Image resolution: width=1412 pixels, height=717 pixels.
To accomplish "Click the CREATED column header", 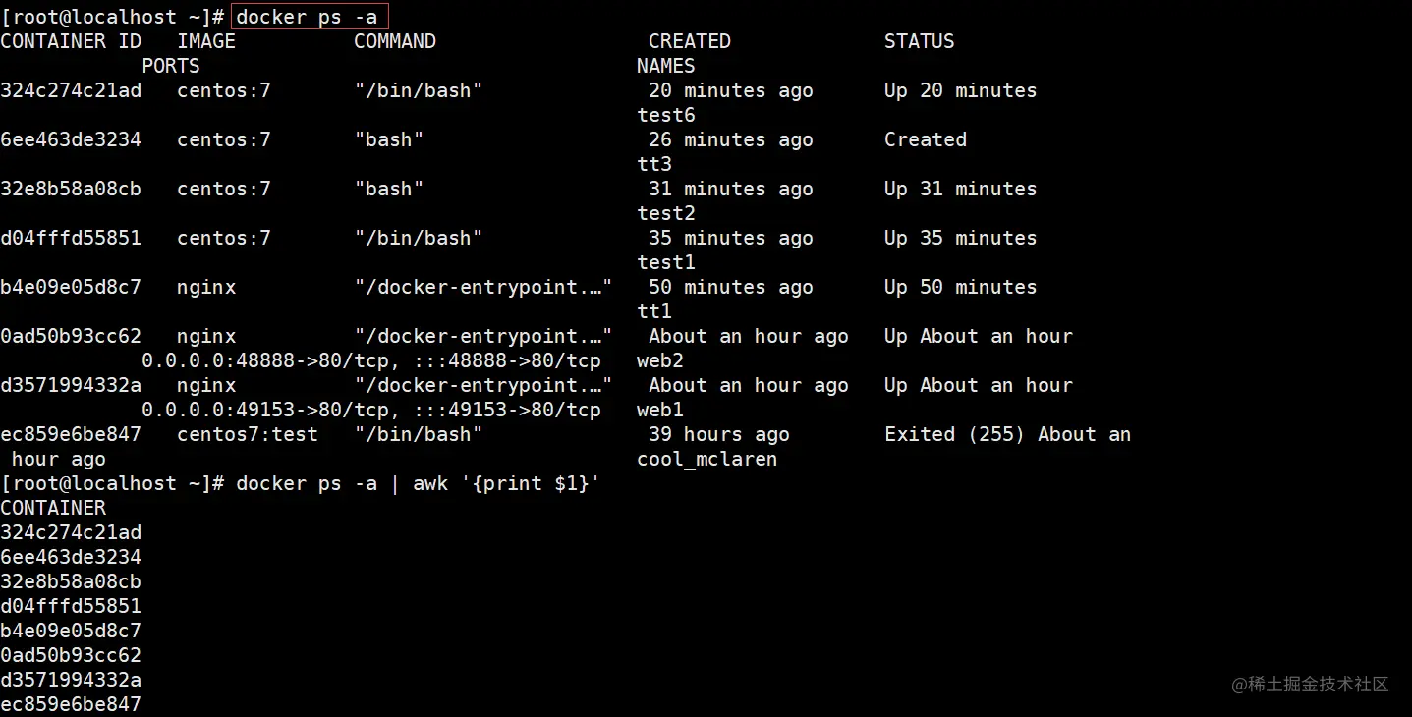I will pos(690,41).
